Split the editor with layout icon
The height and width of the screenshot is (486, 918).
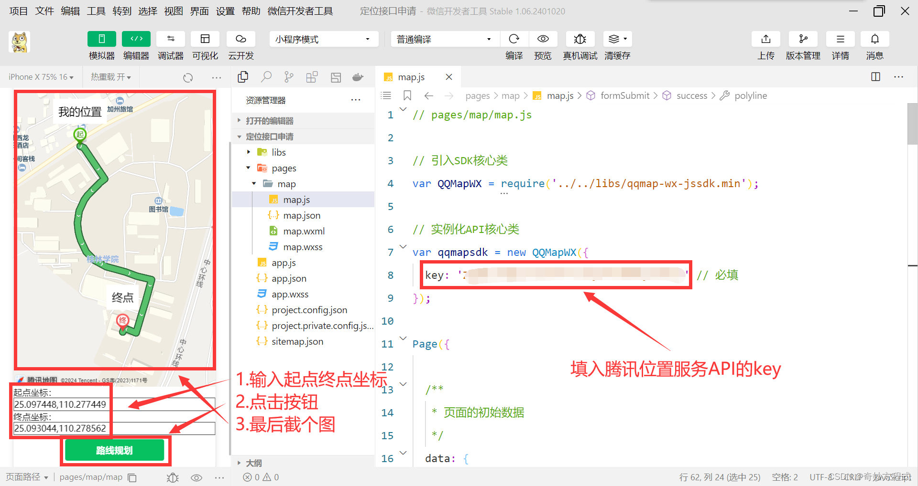876,77
